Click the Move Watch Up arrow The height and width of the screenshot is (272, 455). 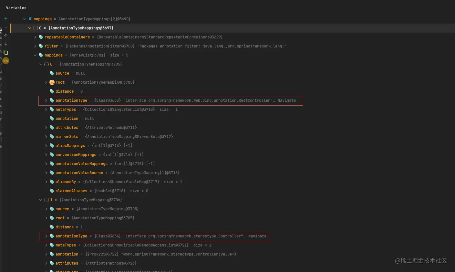click(6, 36)
